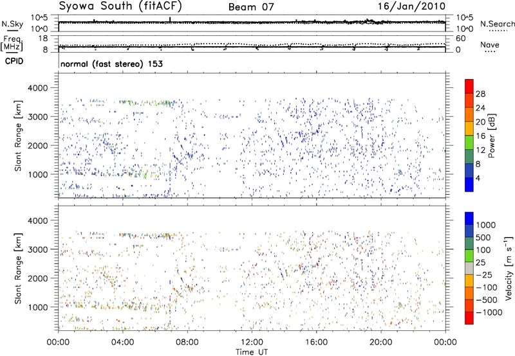Click the '24' label on Power colorbar
Viewport: 515px width, 356px height.
(480, 108)
